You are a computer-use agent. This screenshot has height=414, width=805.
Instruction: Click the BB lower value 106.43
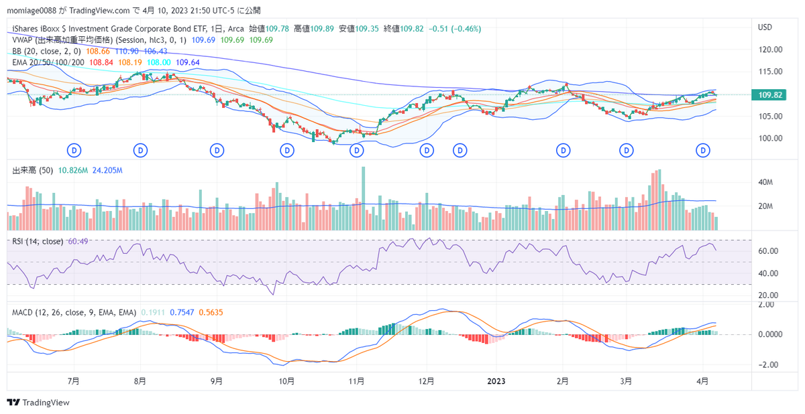pyautogui.click(x=156, y=50)
